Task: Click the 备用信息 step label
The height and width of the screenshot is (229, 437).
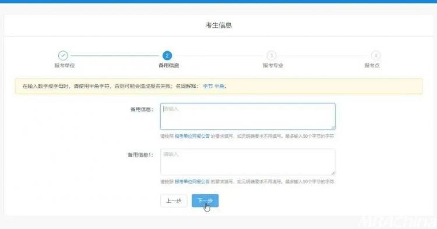Action: click(x=168, y=66)
